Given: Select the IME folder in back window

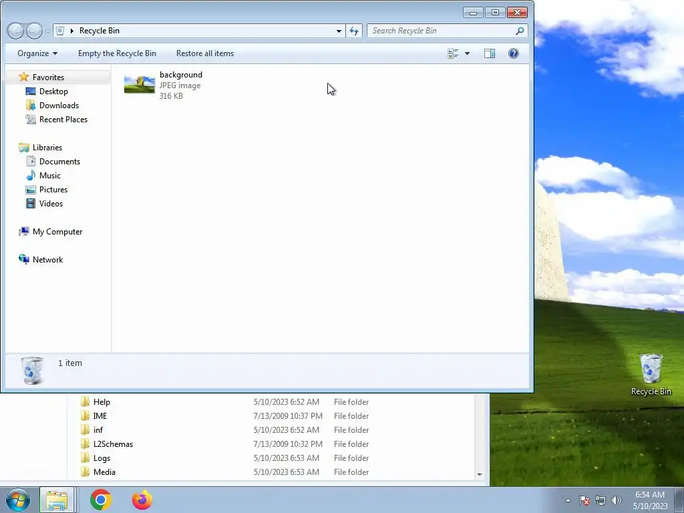Looking at the screenshot, I should [x=100, y=415].
